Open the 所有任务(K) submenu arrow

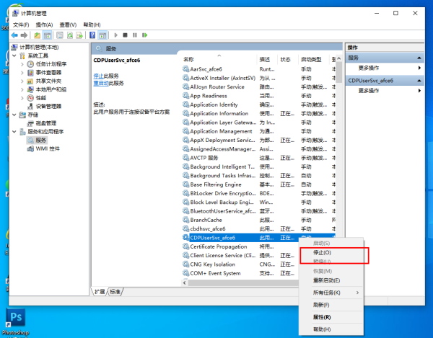pos(358,293)
